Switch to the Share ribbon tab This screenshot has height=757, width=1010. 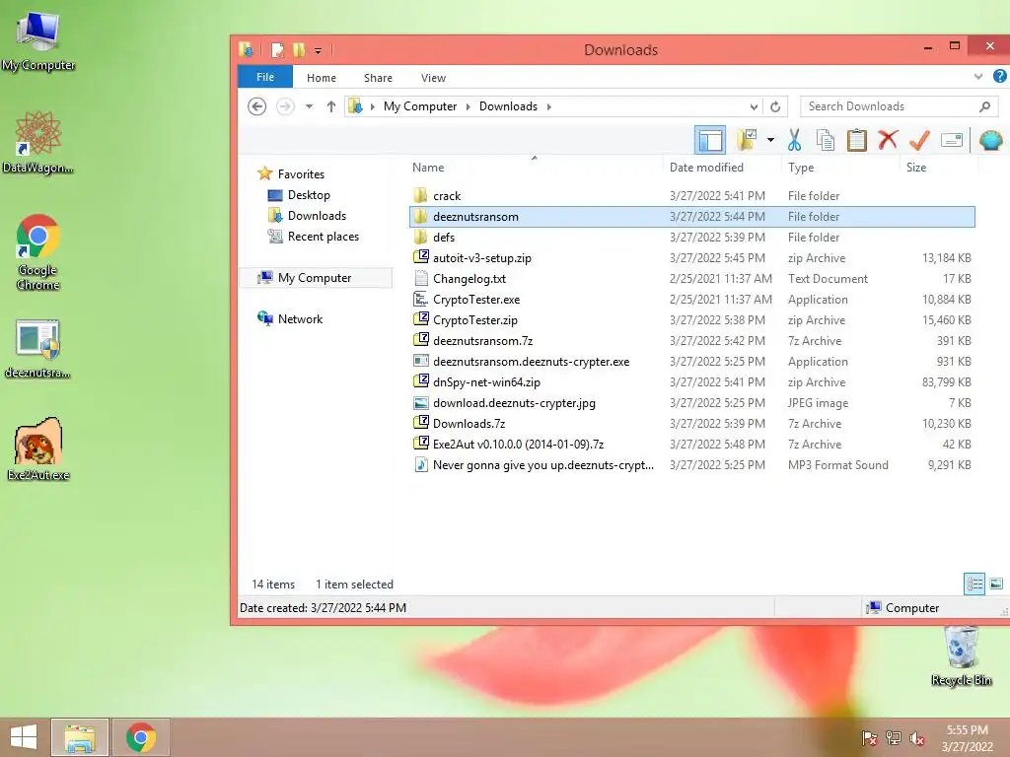(x=378, y=77)
